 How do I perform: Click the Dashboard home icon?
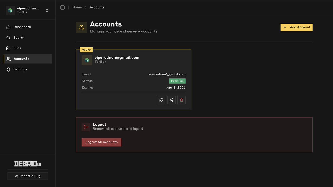pyautogui.click(x=8, y=27)
